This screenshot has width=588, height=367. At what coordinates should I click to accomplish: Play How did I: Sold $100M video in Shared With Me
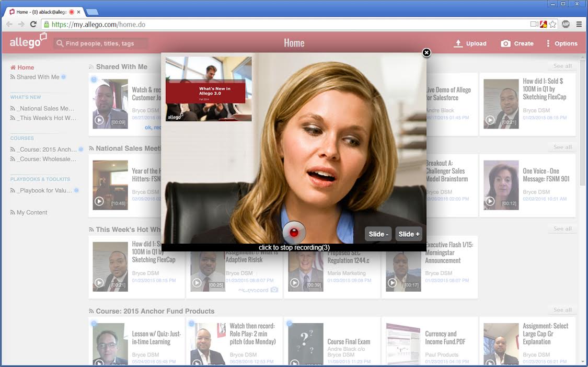pos(501,104)
